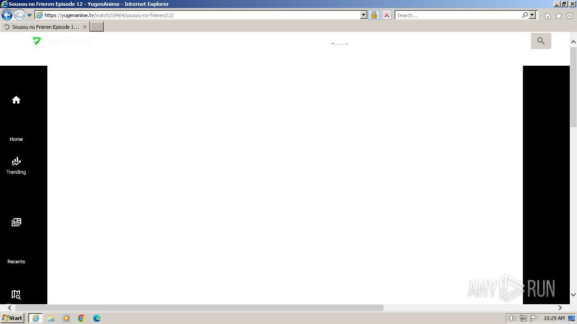Expand the search provider dropdown
Screen dimensions: 577x324
pyautogui.click(x=532, y=15)
